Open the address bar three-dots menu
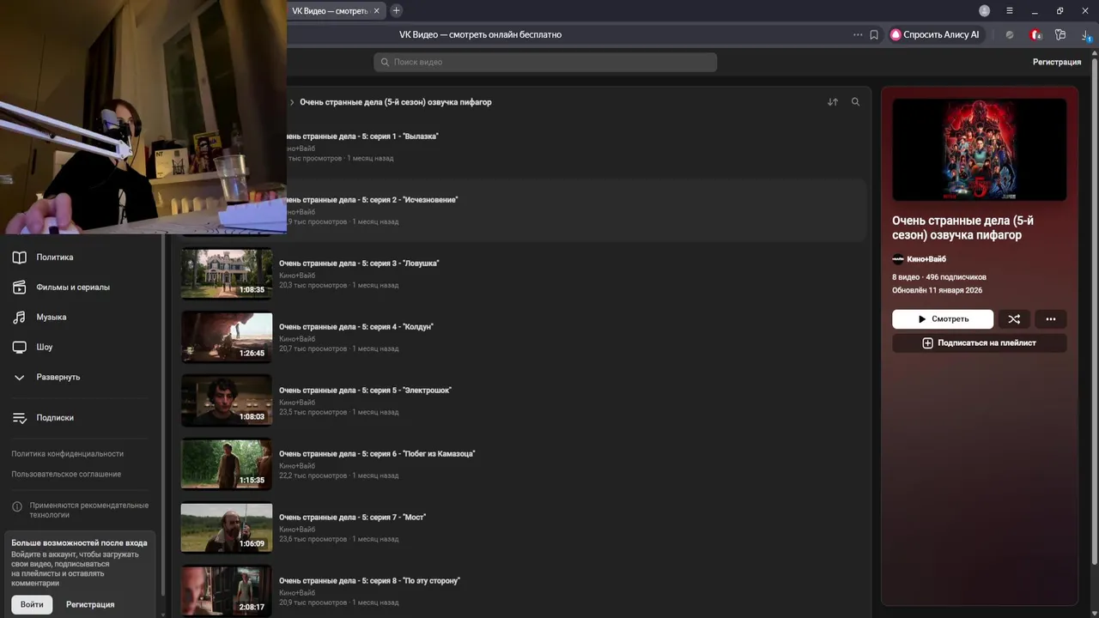This screenshot has width=1099, height=618. pos(858,35)
